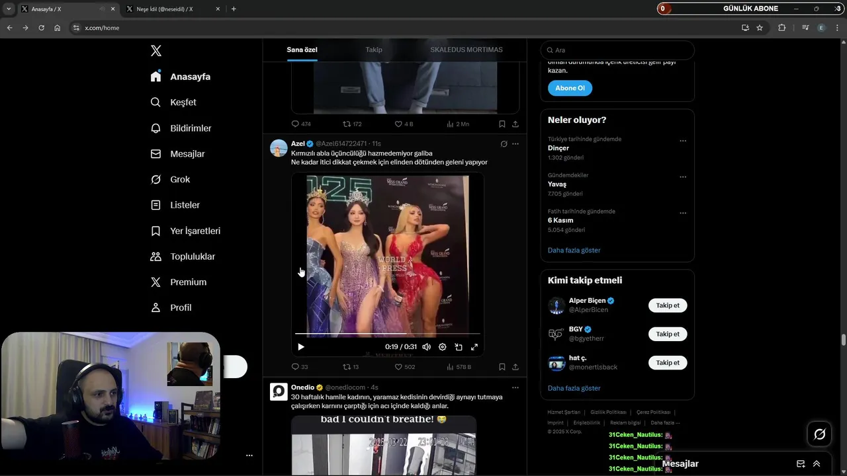This screenshot has width=847, height=476.
Task: Open Keşfet search page
Action: click(173, 102)
